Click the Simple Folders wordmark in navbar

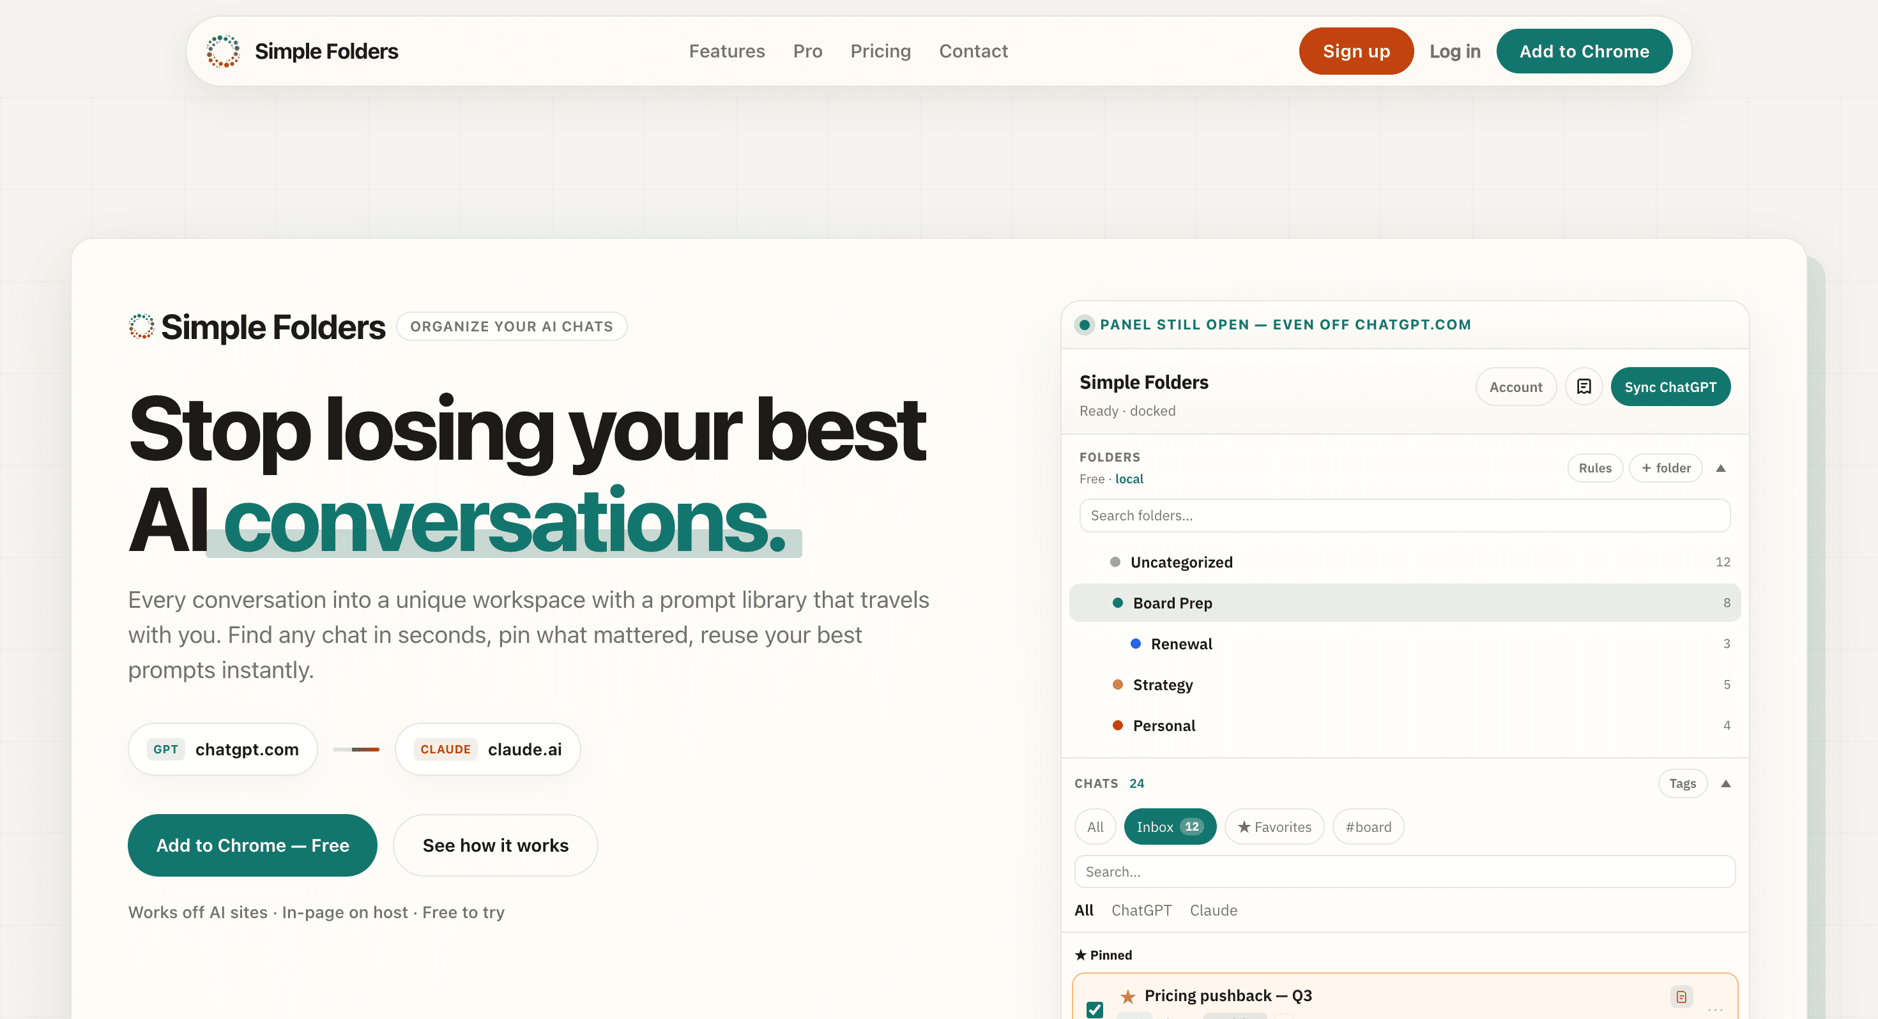coord(326,51)
